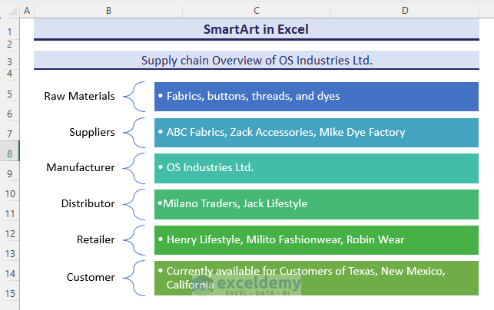Click the 'ABC Fabrics, Zack Accessories' box
The height and width of the screenshot is (310, 494).
317,133
